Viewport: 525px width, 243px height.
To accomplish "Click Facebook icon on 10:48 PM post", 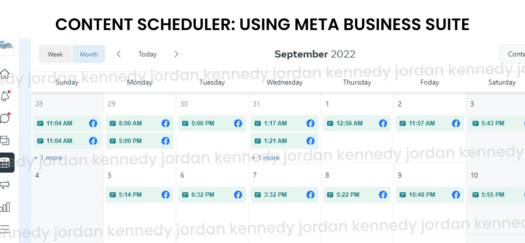I will (456, 195).
